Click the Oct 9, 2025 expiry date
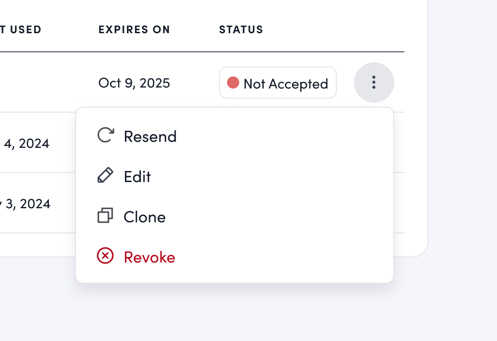This screenshot has width=497, height=341. coord(134,82)
